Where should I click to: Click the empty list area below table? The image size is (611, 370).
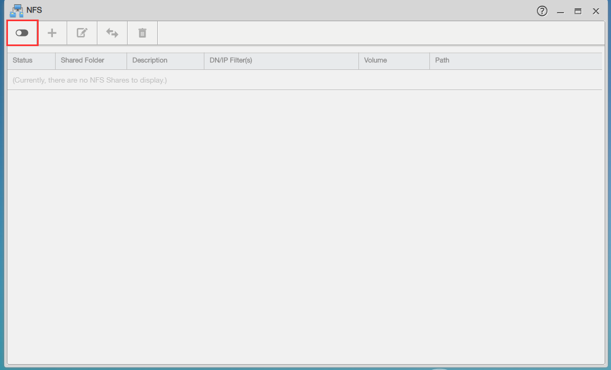(305, 226)
